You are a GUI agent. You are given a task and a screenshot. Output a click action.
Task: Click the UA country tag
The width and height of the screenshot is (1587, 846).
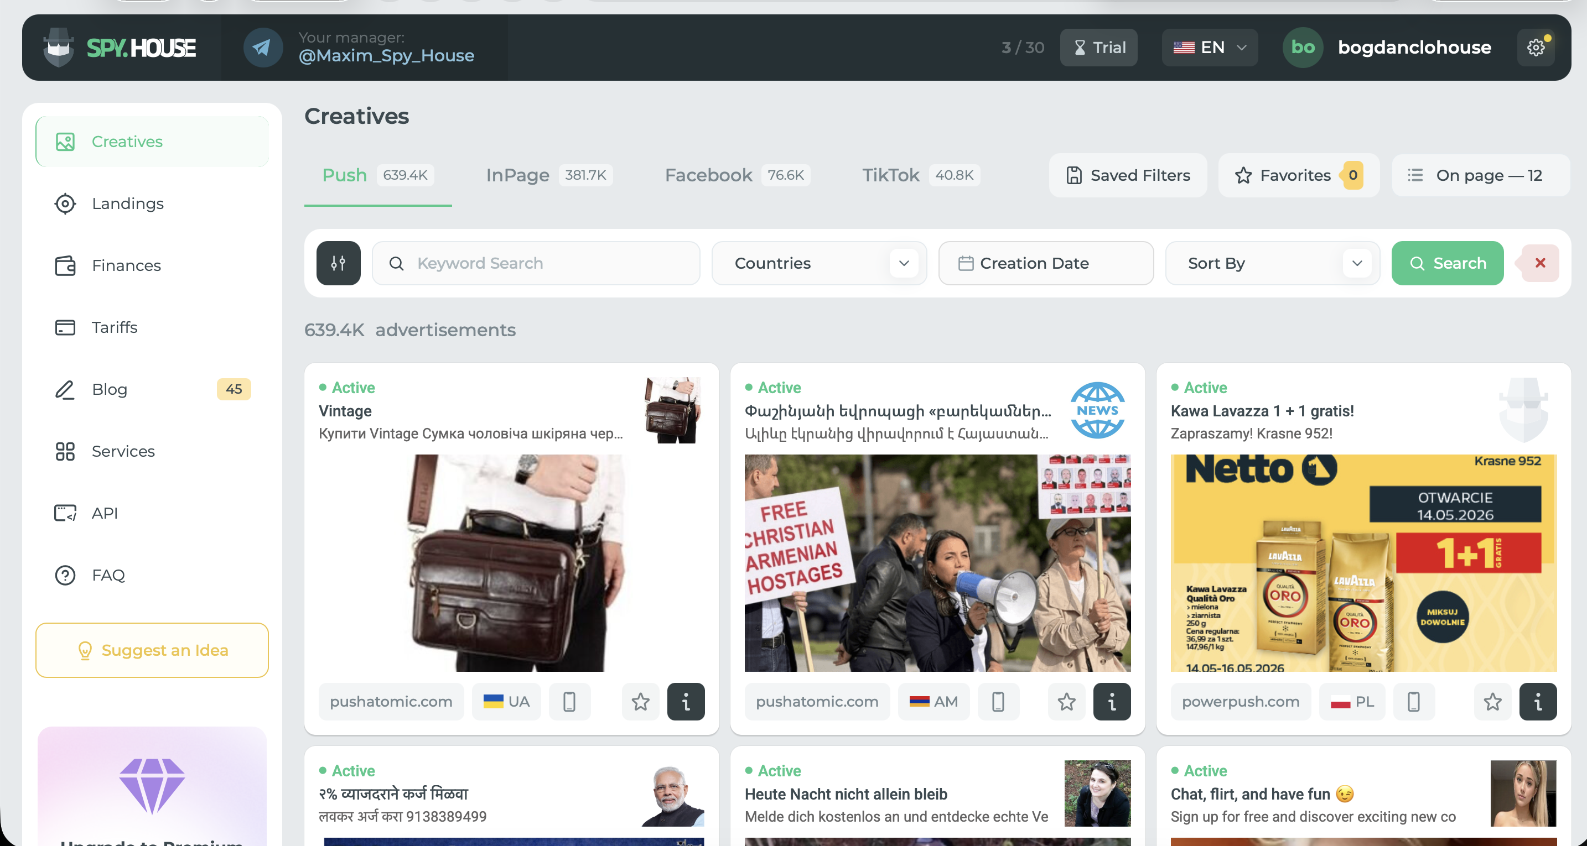pos(506,701)
